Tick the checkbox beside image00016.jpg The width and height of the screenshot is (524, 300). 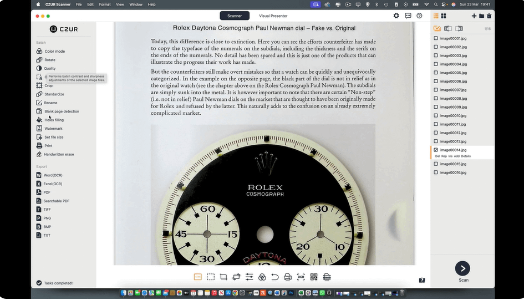(436, 172)
